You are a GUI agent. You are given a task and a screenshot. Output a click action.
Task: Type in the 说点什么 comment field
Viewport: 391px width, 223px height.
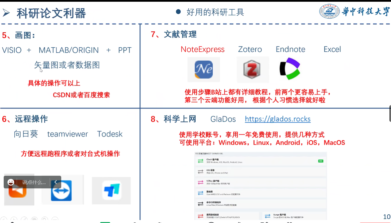pyautogui.click(x=34, y=182)
